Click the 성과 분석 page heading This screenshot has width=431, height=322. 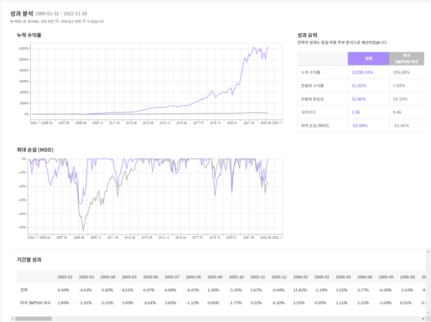[x=22, y=13]
